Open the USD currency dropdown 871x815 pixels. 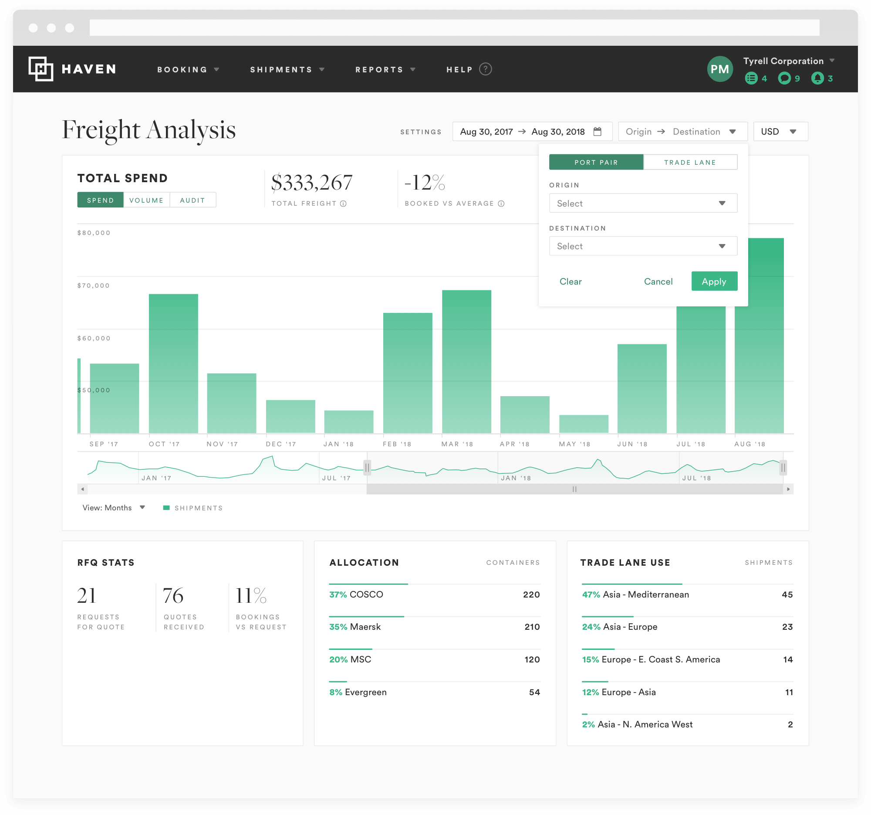tap(781, 132)
